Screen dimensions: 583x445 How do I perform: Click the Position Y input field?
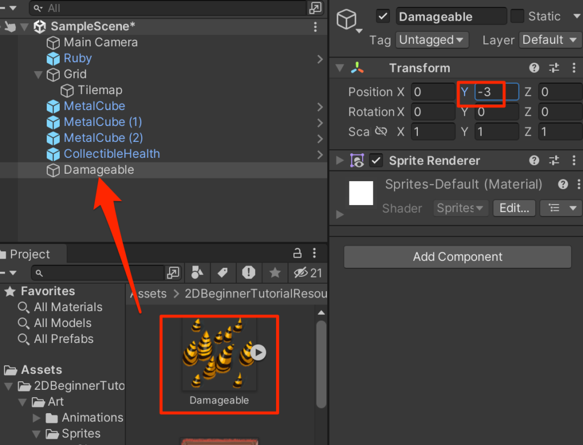496,92
